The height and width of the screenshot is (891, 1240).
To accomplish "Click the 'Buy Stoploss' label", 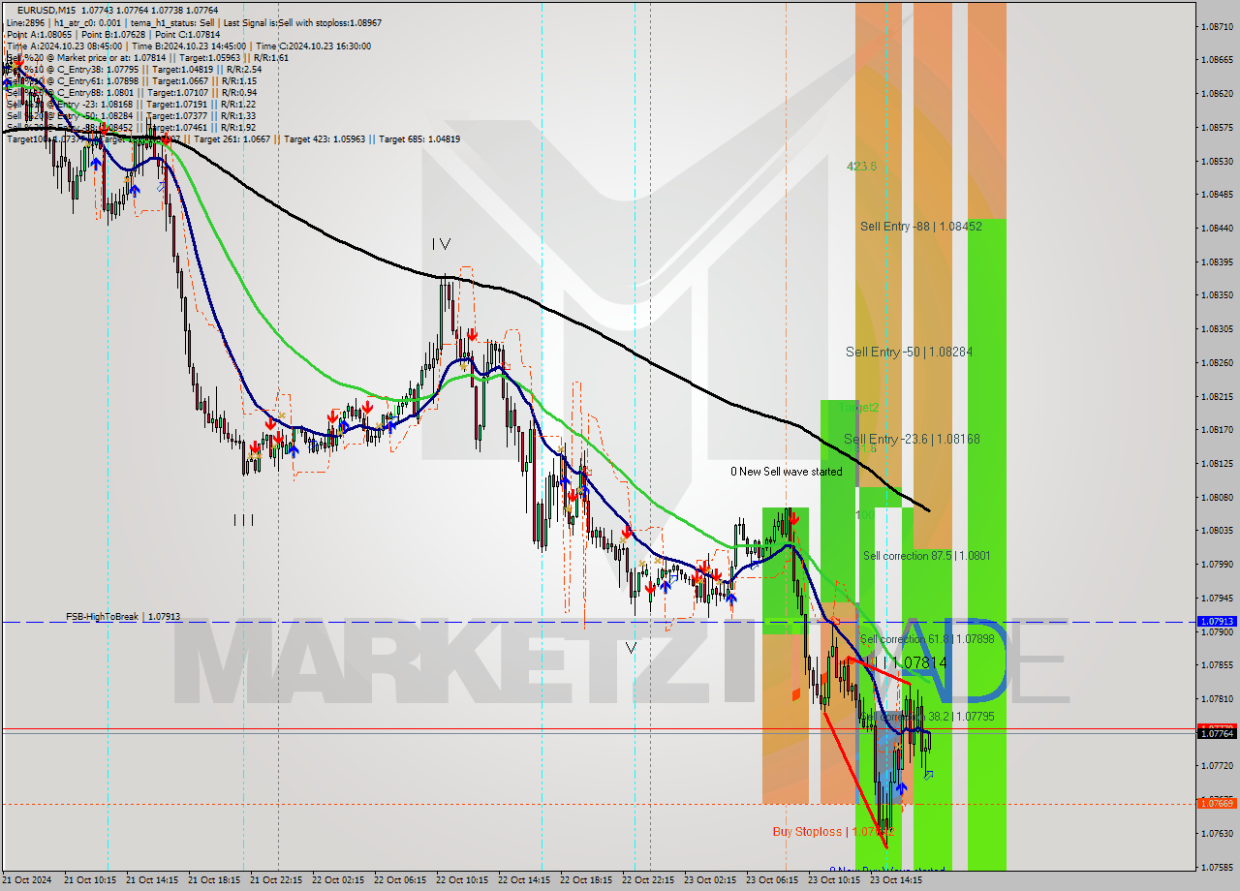I will (807, 832).
